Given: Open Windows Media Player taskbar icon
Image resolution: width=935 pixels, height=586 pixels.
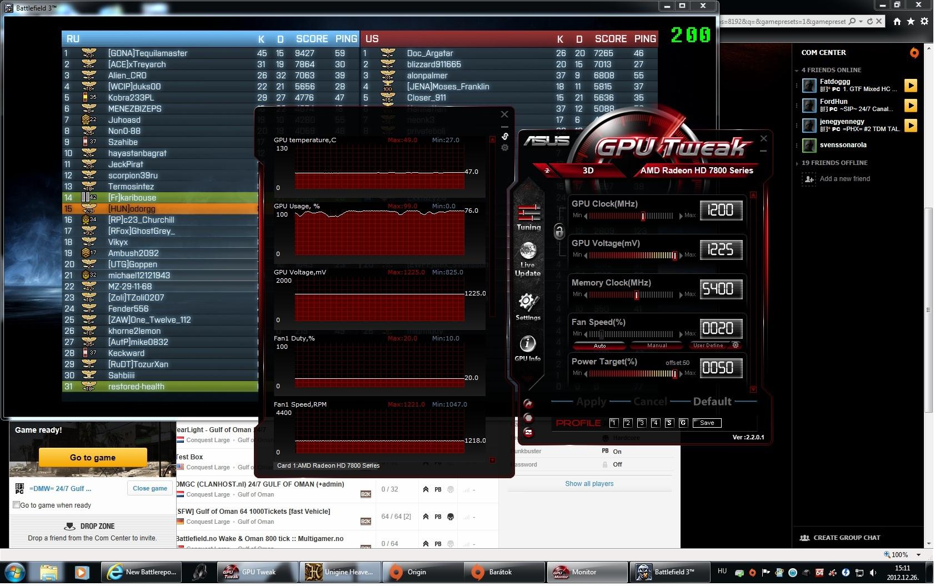Looking at the screenshot, I should click(82, 572).
